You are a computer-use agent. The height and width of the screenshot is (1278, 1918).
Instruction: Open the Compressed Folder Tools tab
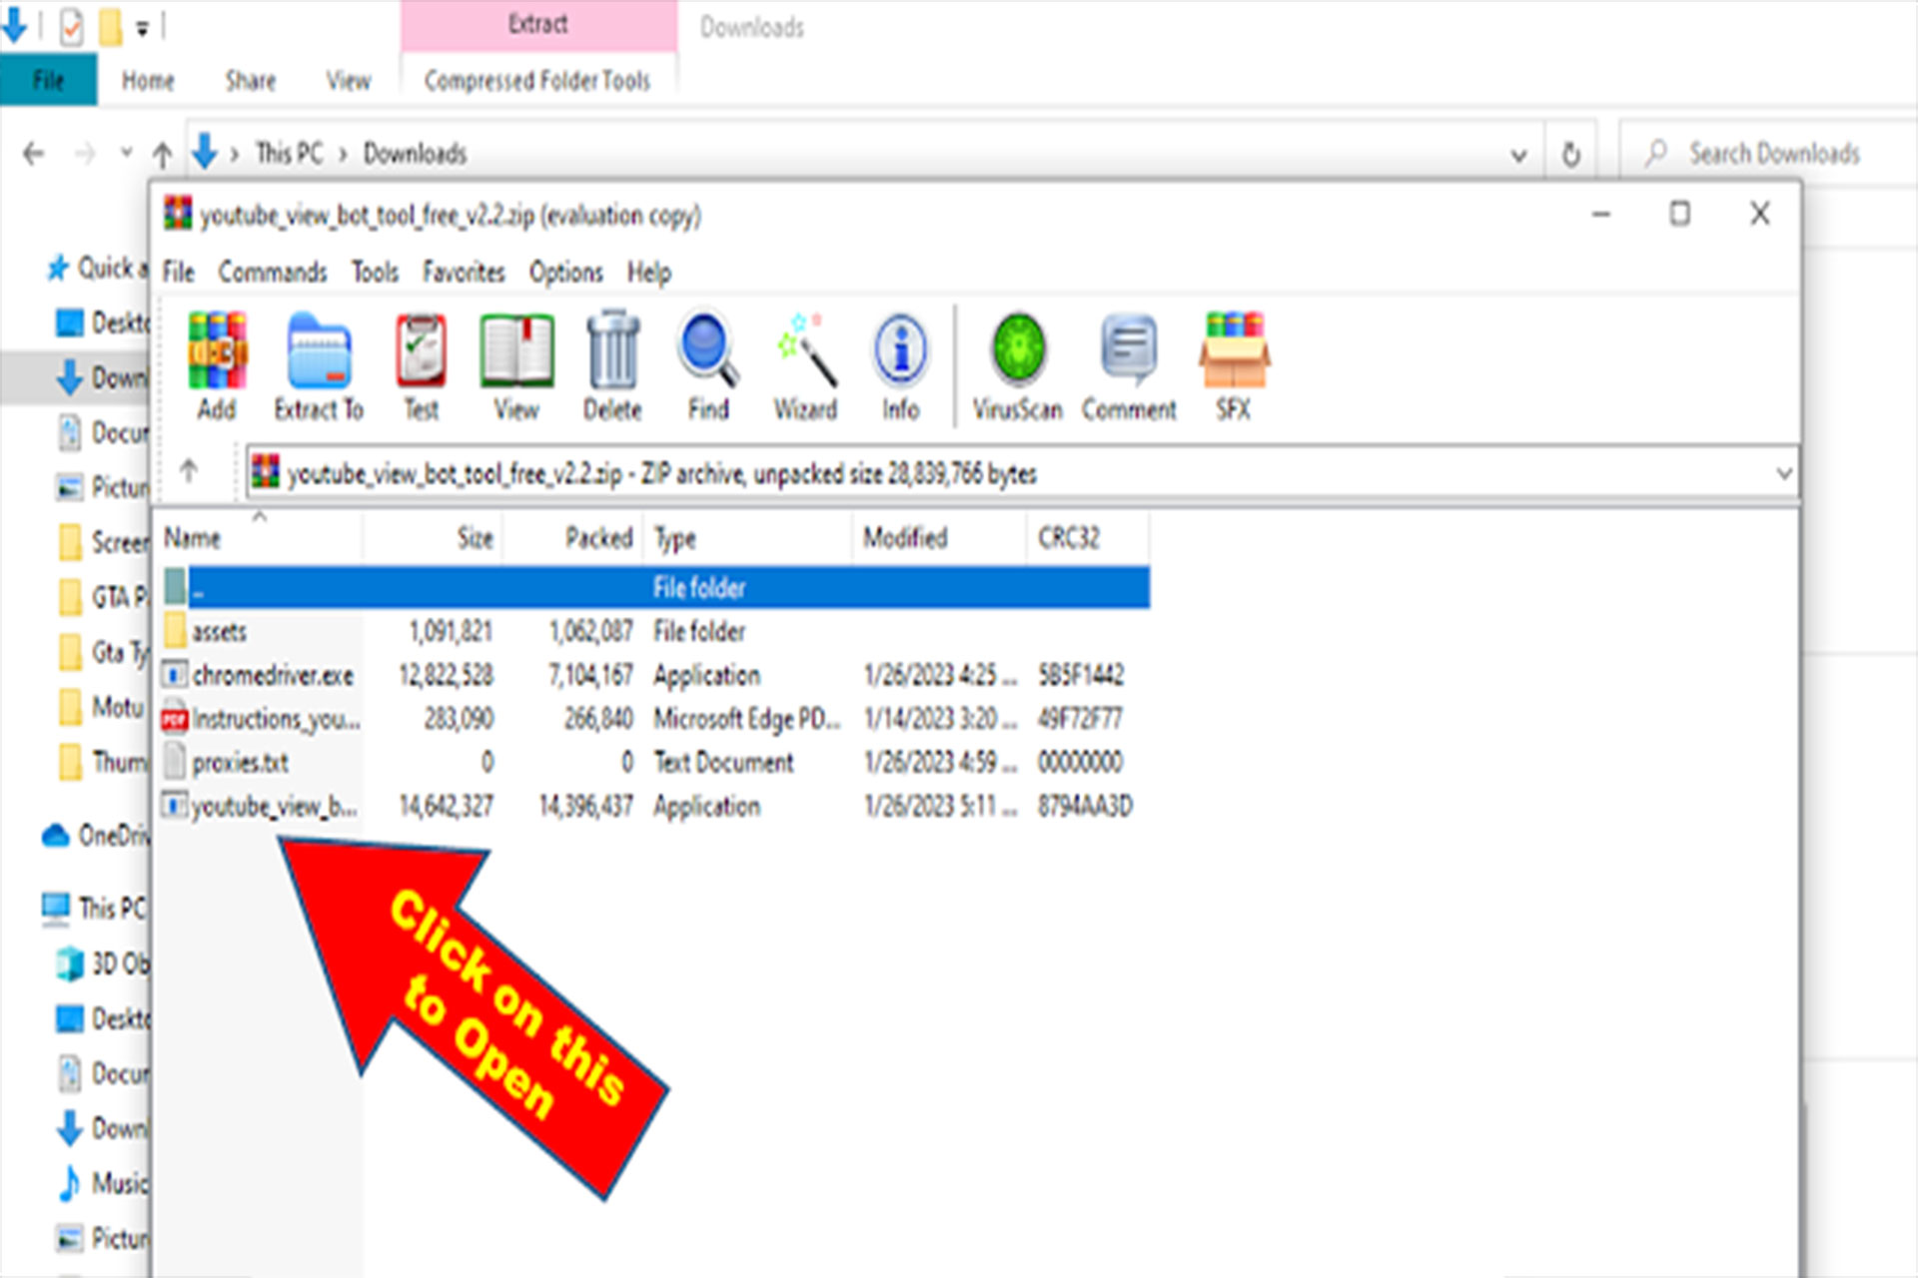coord(537,80)
